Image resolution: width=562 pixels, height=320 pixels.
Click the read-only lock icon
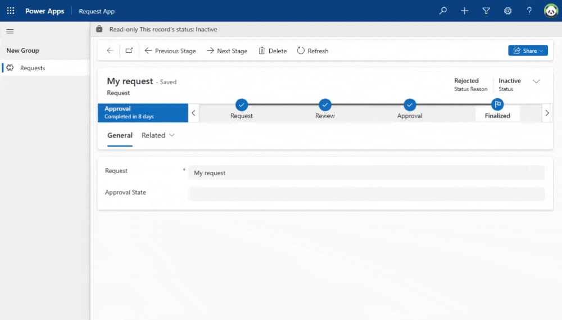(x=99, y=29)
